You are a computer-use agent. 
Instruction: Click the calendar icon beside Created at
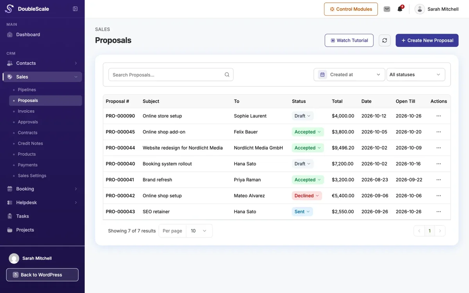(322, 75)
